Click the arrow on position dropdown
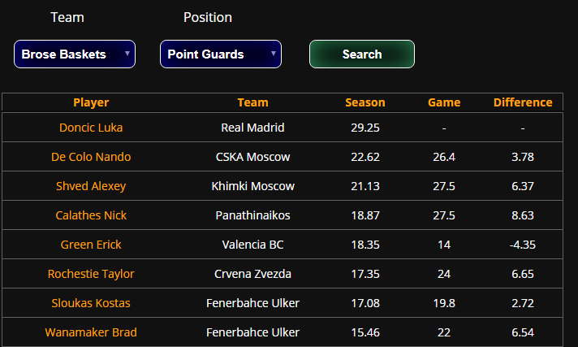This screenshot has height=347, width=578. 274,54
